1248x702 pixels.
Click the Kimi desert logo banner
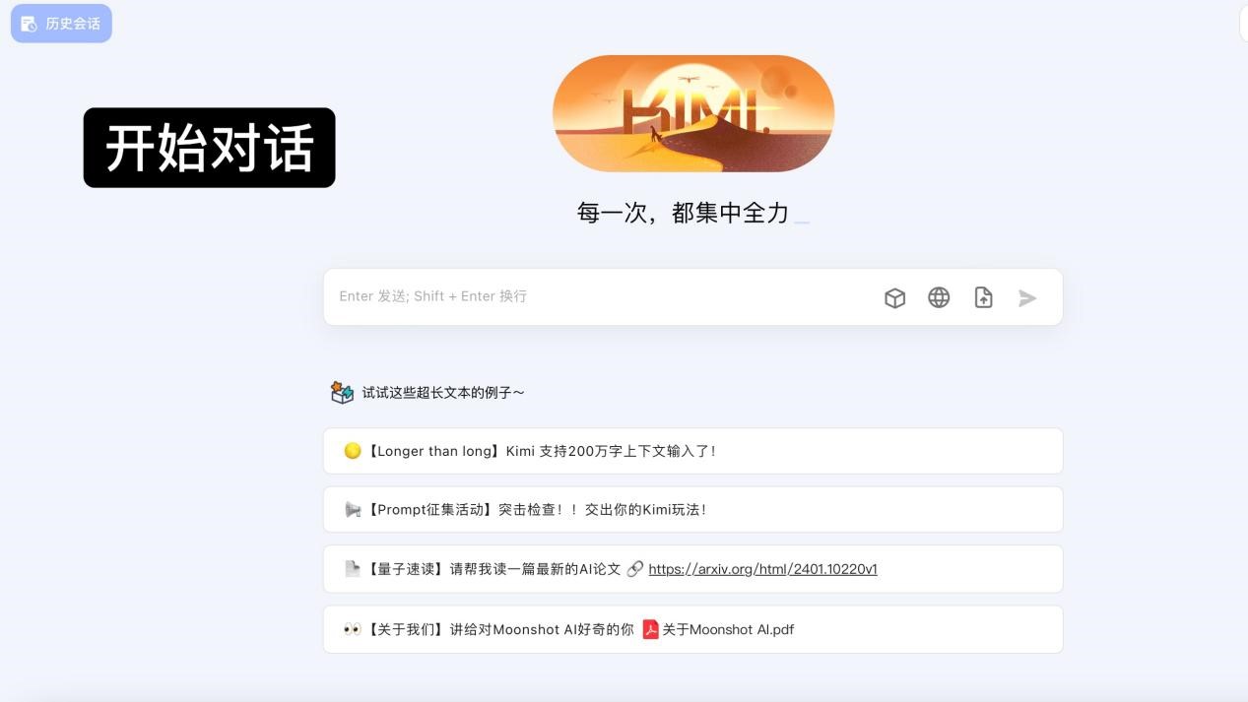pyautogui.click(x=693, y=113)
